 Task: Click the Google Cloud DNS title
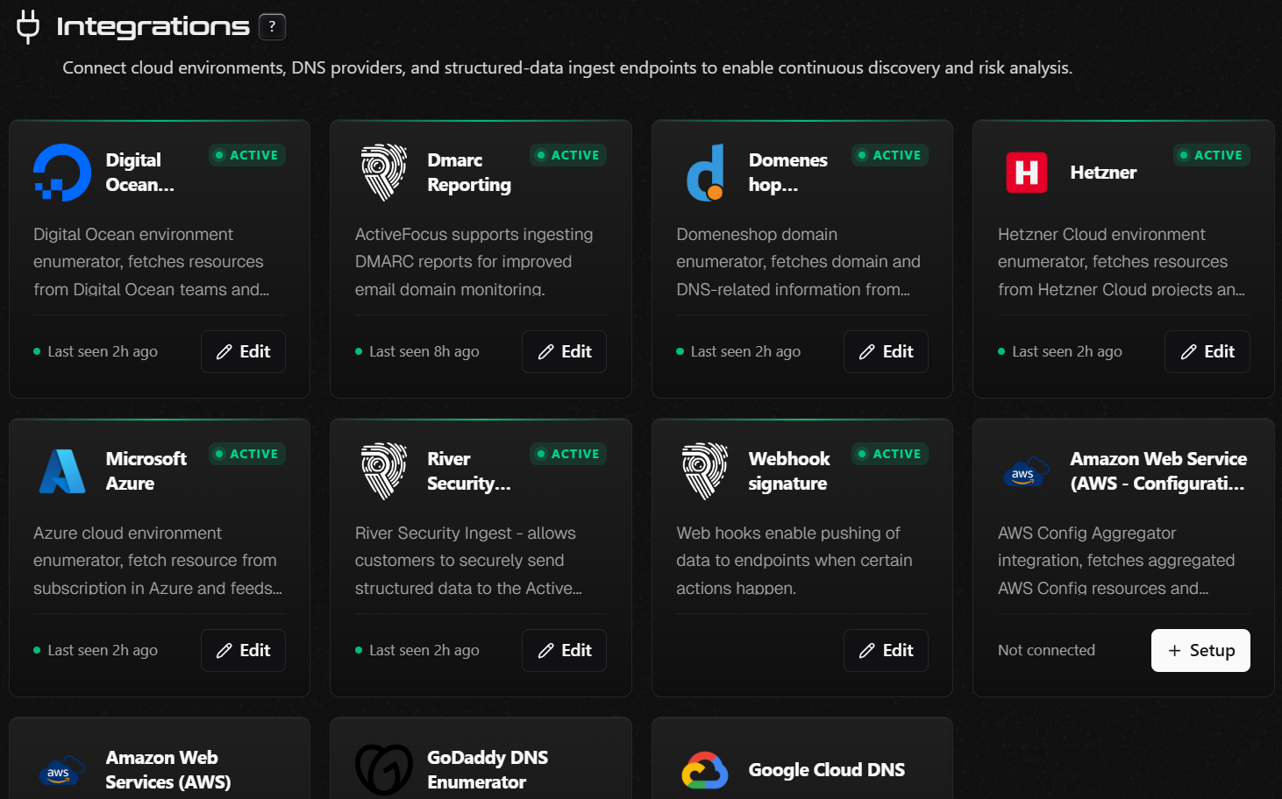(827, 770)
